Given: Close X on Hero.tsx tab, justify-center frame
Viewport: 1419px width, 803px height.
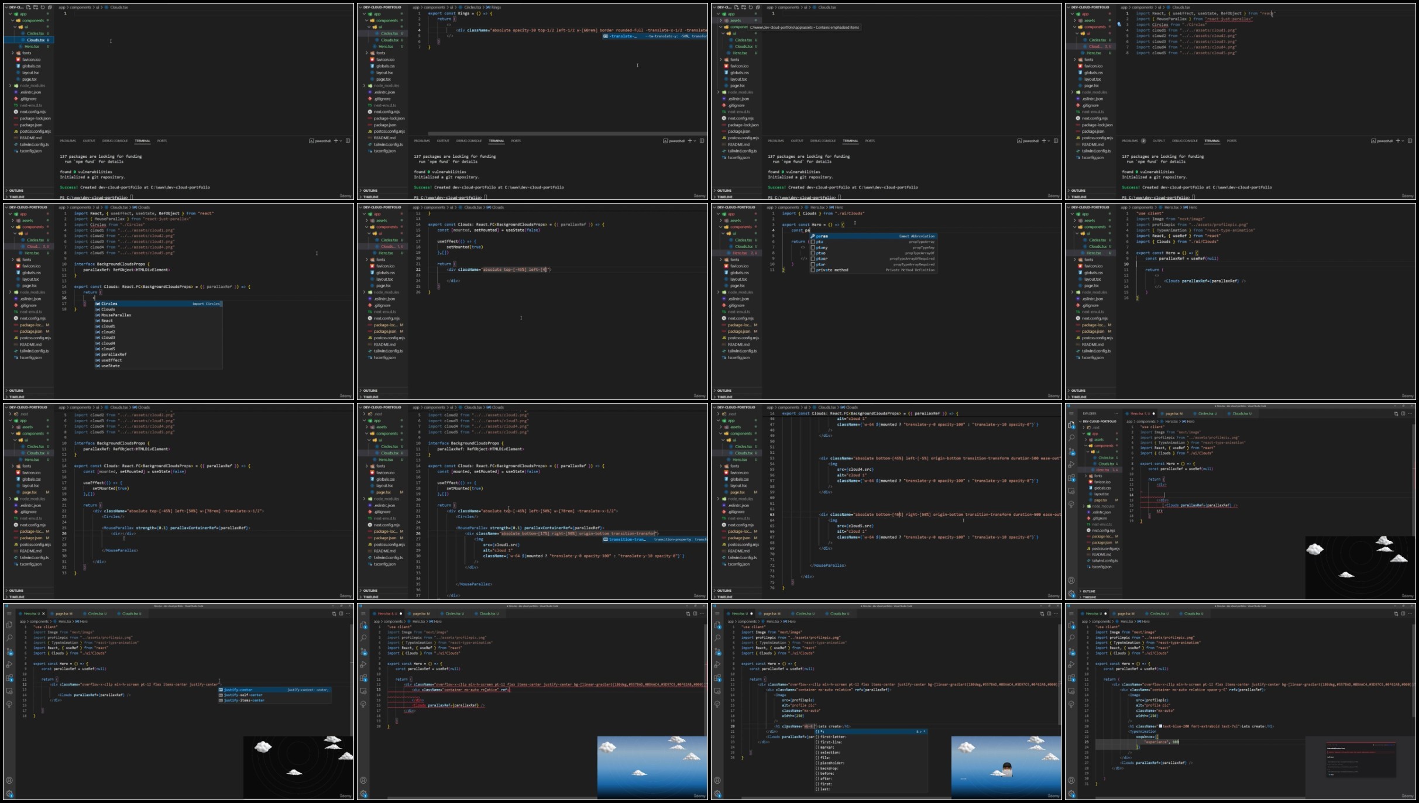Looking at the screenshot, I should coord(43,614).
